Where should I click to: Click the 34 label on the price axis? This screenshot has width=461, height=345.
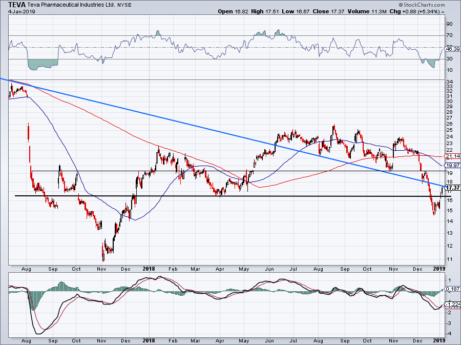tap(449, 82)
